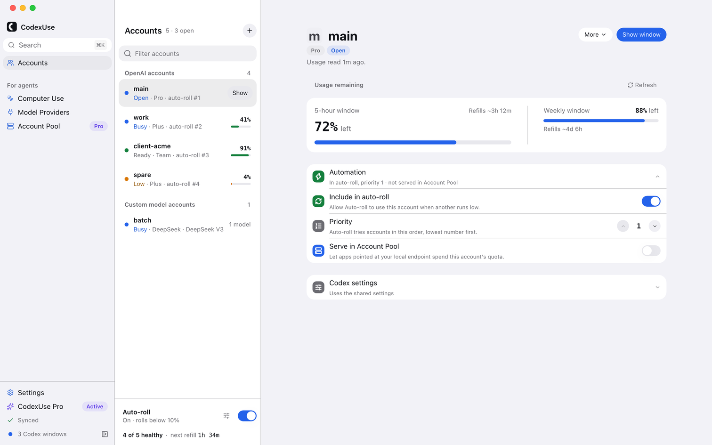Increase Priority with the down chevron

[x=655, y=226]
